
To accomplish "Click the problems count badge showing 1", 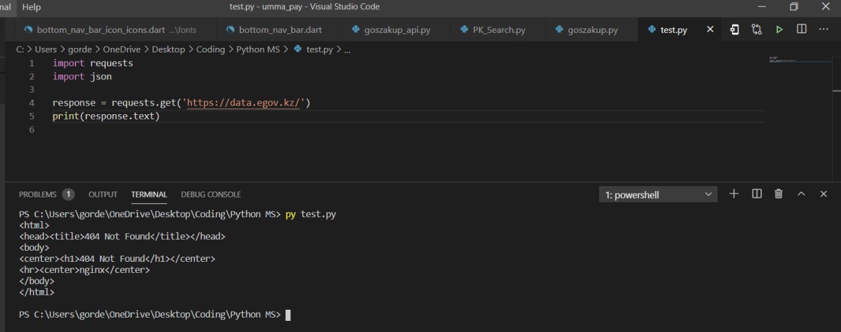I will (68, 194).
